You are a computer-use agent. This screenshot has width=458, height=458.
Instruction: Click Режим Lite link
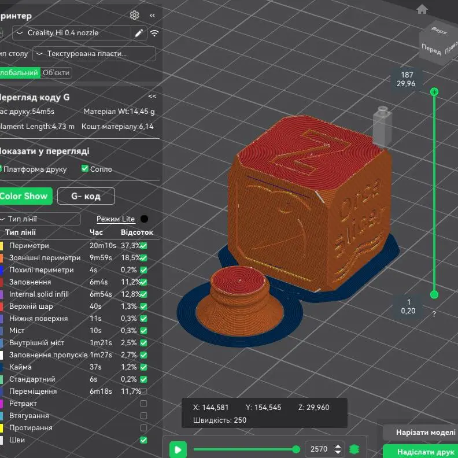pyautogui.click(x=116, y=219)
